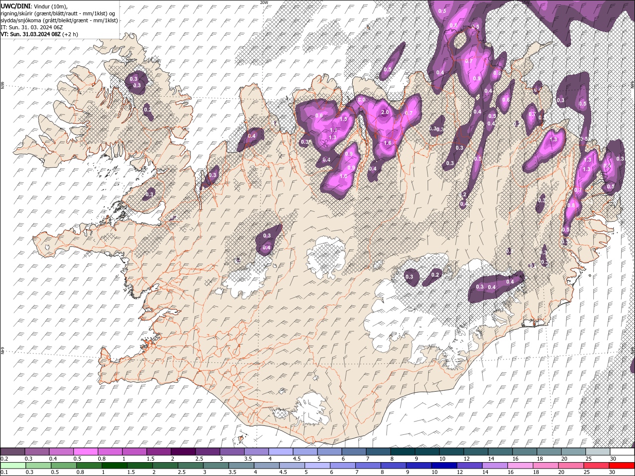The width and height of the screenshot is (635, 476).
Task: Select the crimson rain swatch labeled 25
Action: click(596, 465)
